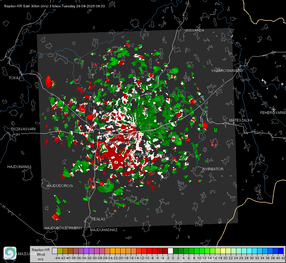Select the dark blue last legend swatch
Viewport: 286px width, 263px height.
point(281,251)
